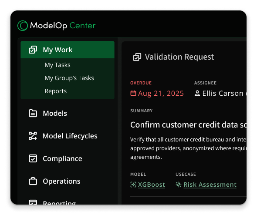Collapse the My Work section
This screenshot has height=215, width=257.
pos(68,50)
